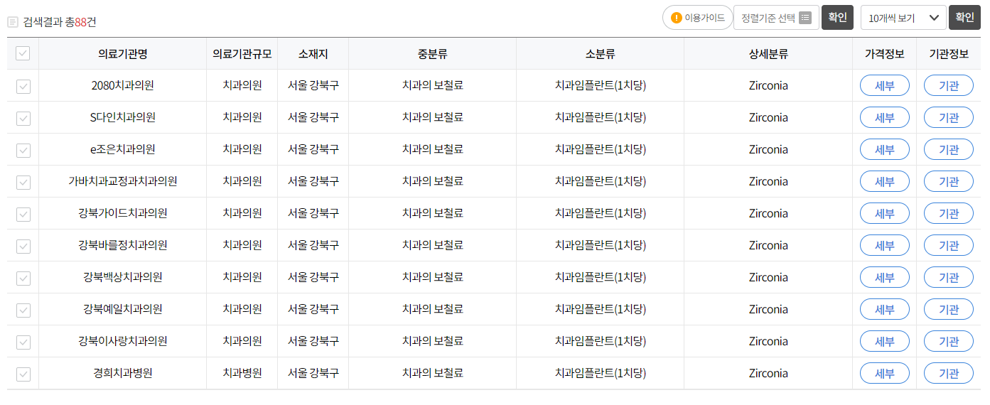
Task: Toggle checkbox for 강북예일치과의원 row
Action: (x=23, y=310)
